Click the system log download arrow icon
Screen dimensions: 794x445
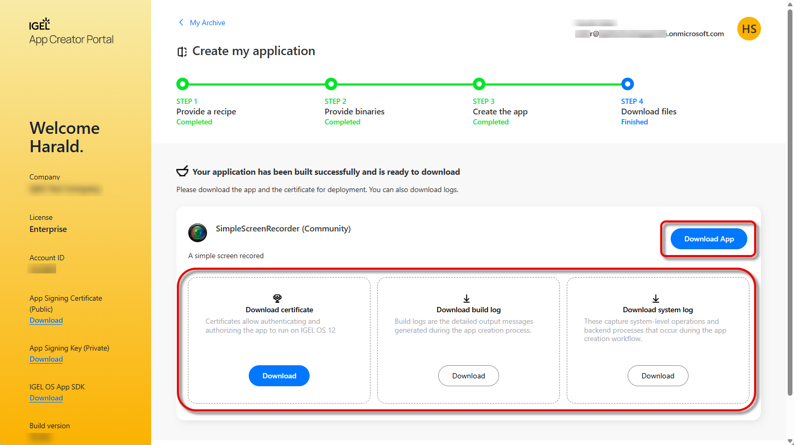[x=655, y=299]
